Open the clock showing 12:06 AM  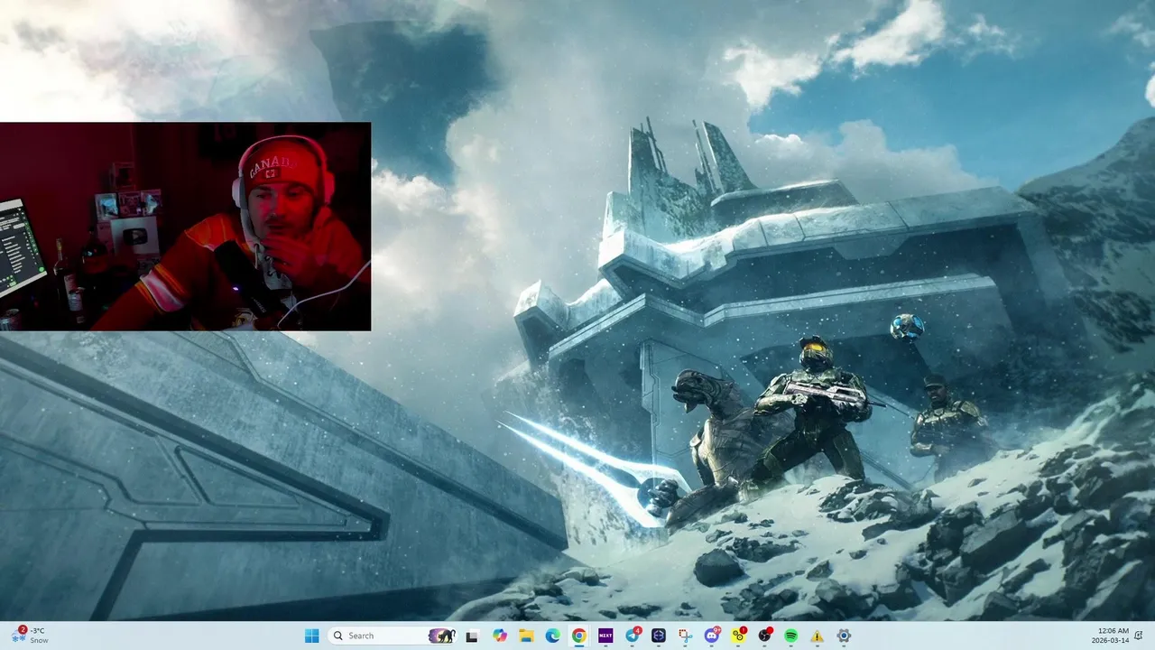point(1109,636)
